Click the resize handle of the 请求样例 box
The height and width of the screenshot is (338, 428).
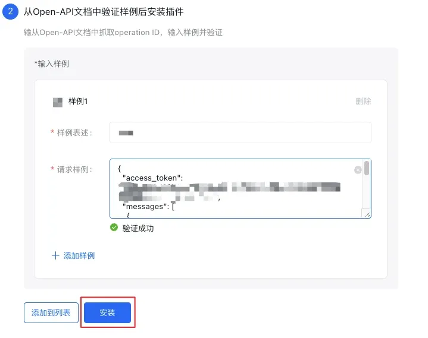(367, 214)
